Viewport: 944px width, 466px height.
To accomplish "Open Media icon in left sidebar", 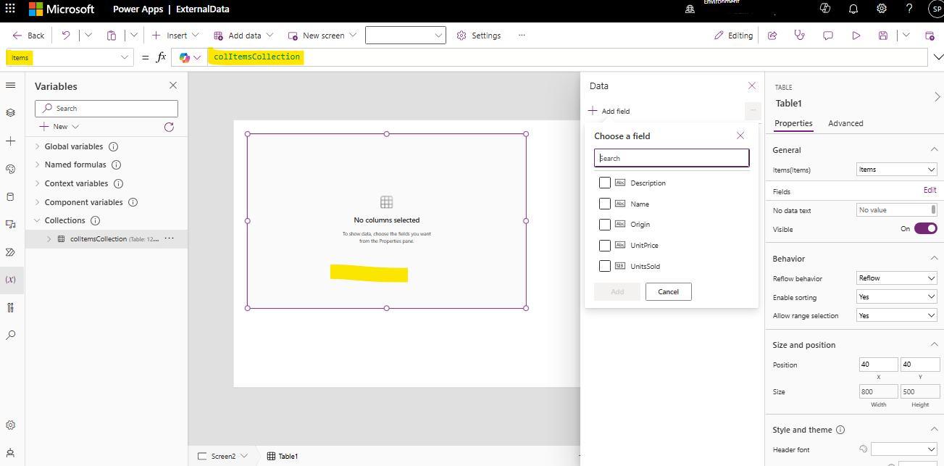I will (10, 224).
